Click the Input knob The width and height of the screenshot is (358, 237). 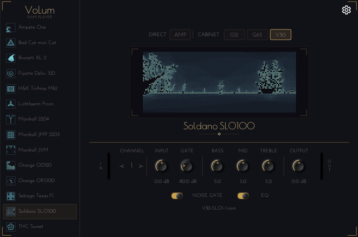[x=161, y=166]
